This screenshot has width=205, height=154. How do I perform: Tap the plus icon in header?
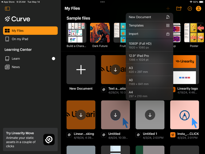(x=168, y=9)
